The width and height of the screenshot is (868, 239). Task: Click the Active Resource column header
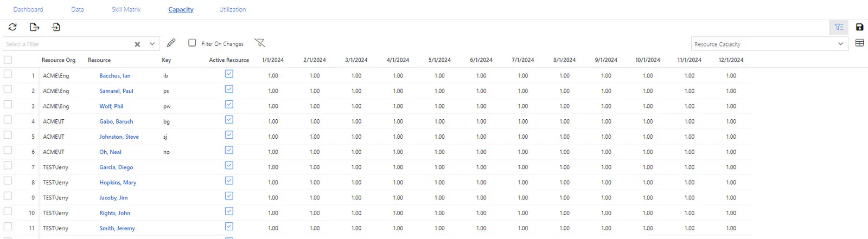[x=229, y=60]
